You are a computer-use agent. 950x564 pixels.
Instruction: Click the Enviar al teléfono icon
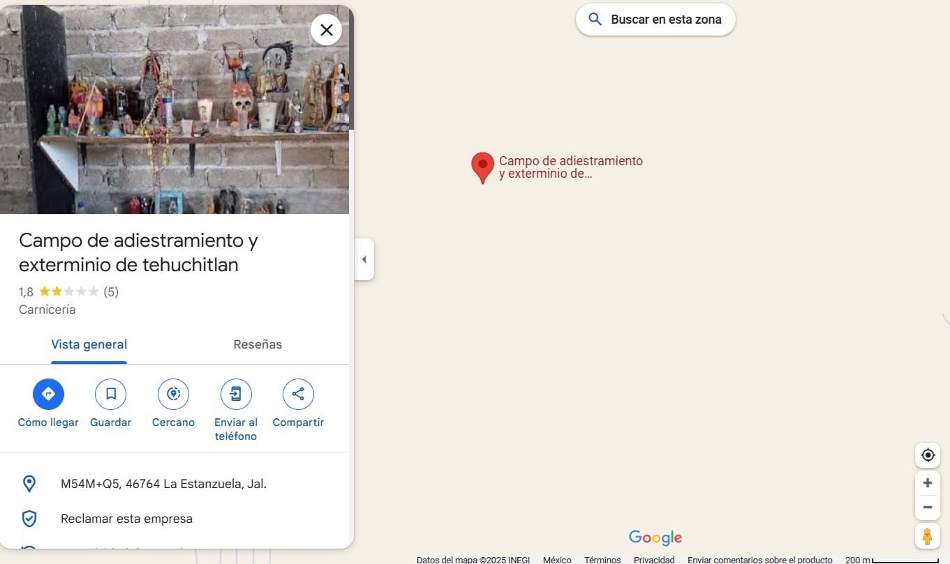[x=236, y=395]
